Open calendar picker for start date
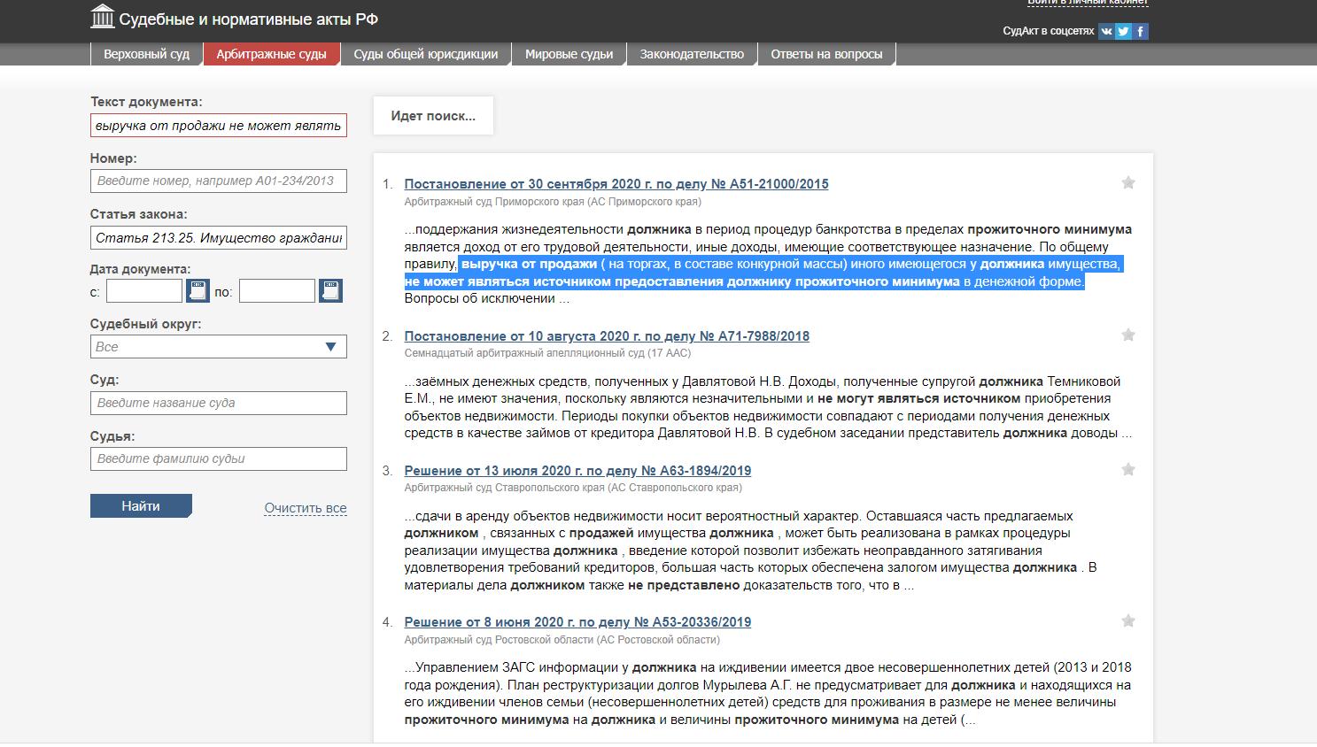Image resolution: width=1317 pixels, height=747 pixels. [x=198, y=290]
